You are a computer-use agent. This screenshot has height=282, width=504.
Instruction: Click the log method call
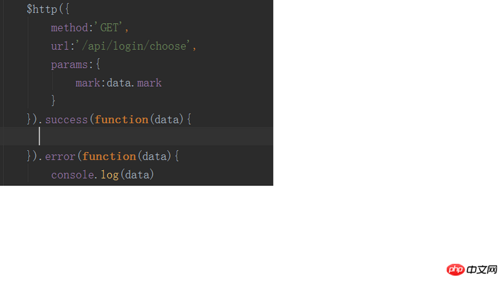click(x=110, y=175)
